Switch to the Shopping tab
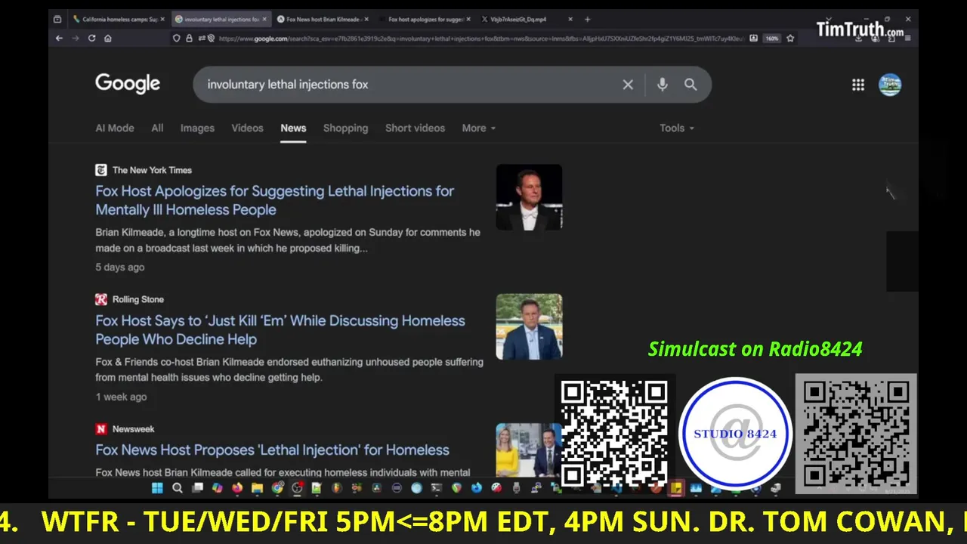The width and height of the screenshot is (967, 544). pos(346,128)
